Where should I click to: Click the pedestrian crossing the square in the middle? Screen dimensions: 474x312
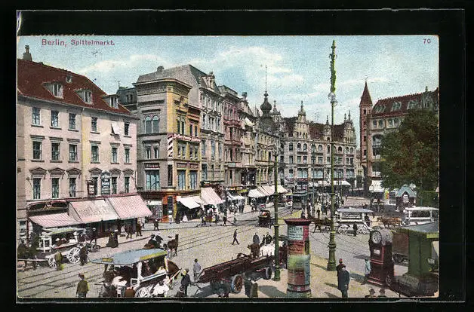coord(235,237)
